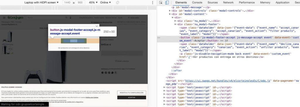This screenshot has height=107, width=300.
Task: Click the user account icon near Iniciar sesión
Action: (129, 18)
